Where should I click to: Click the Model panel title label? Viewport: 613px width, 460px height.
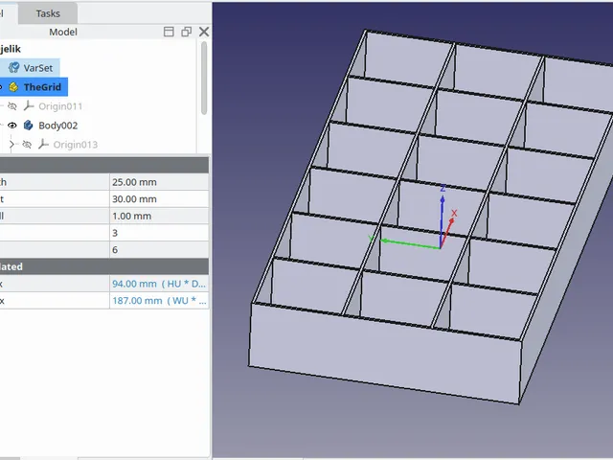[x=63, y=32]
